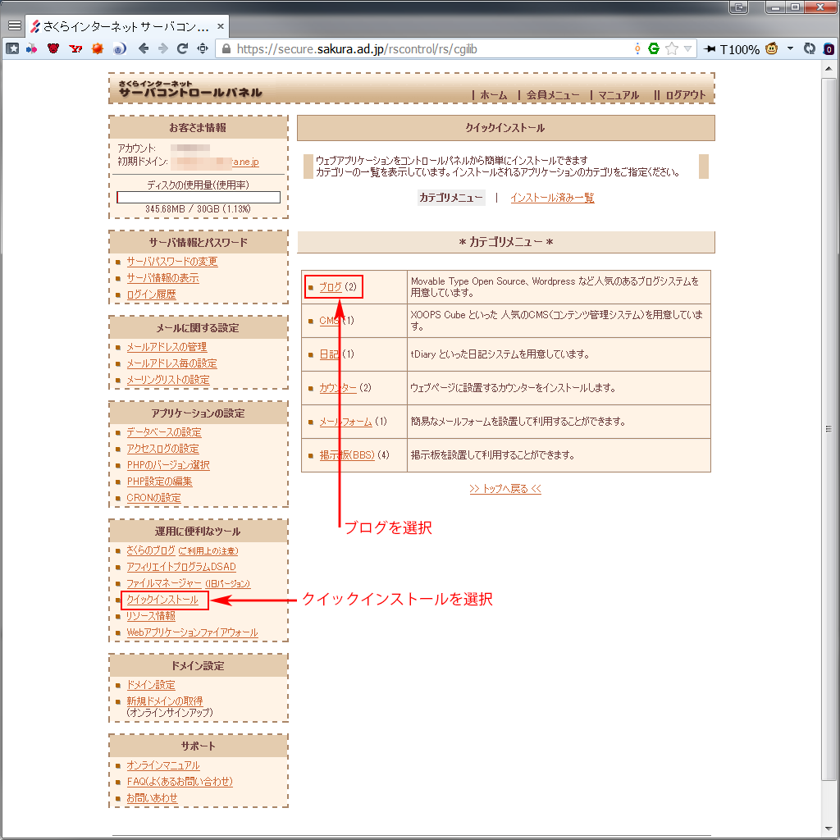Click the pin icon in toolbar

pyautogui.click(x=710, y=48)
